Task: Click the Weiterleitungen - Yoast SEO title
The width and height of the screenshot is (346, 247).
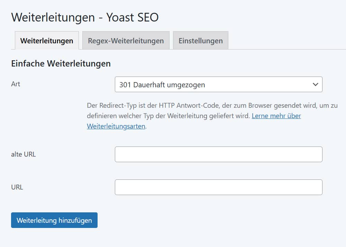Action: click(x=85, y=17)
